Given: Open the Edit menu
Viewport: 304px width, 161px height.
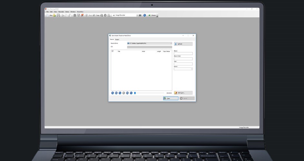Looking at the screenshot, I should [51, 12].
